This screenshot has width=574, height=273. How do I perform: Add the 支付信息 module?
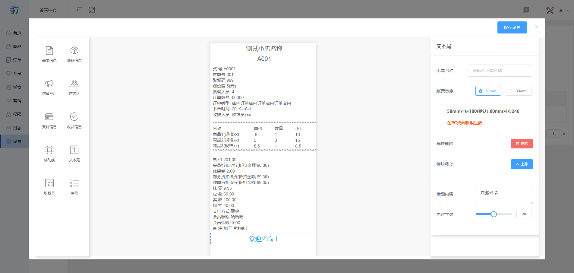pyautogui.click(x=49, y=120)
